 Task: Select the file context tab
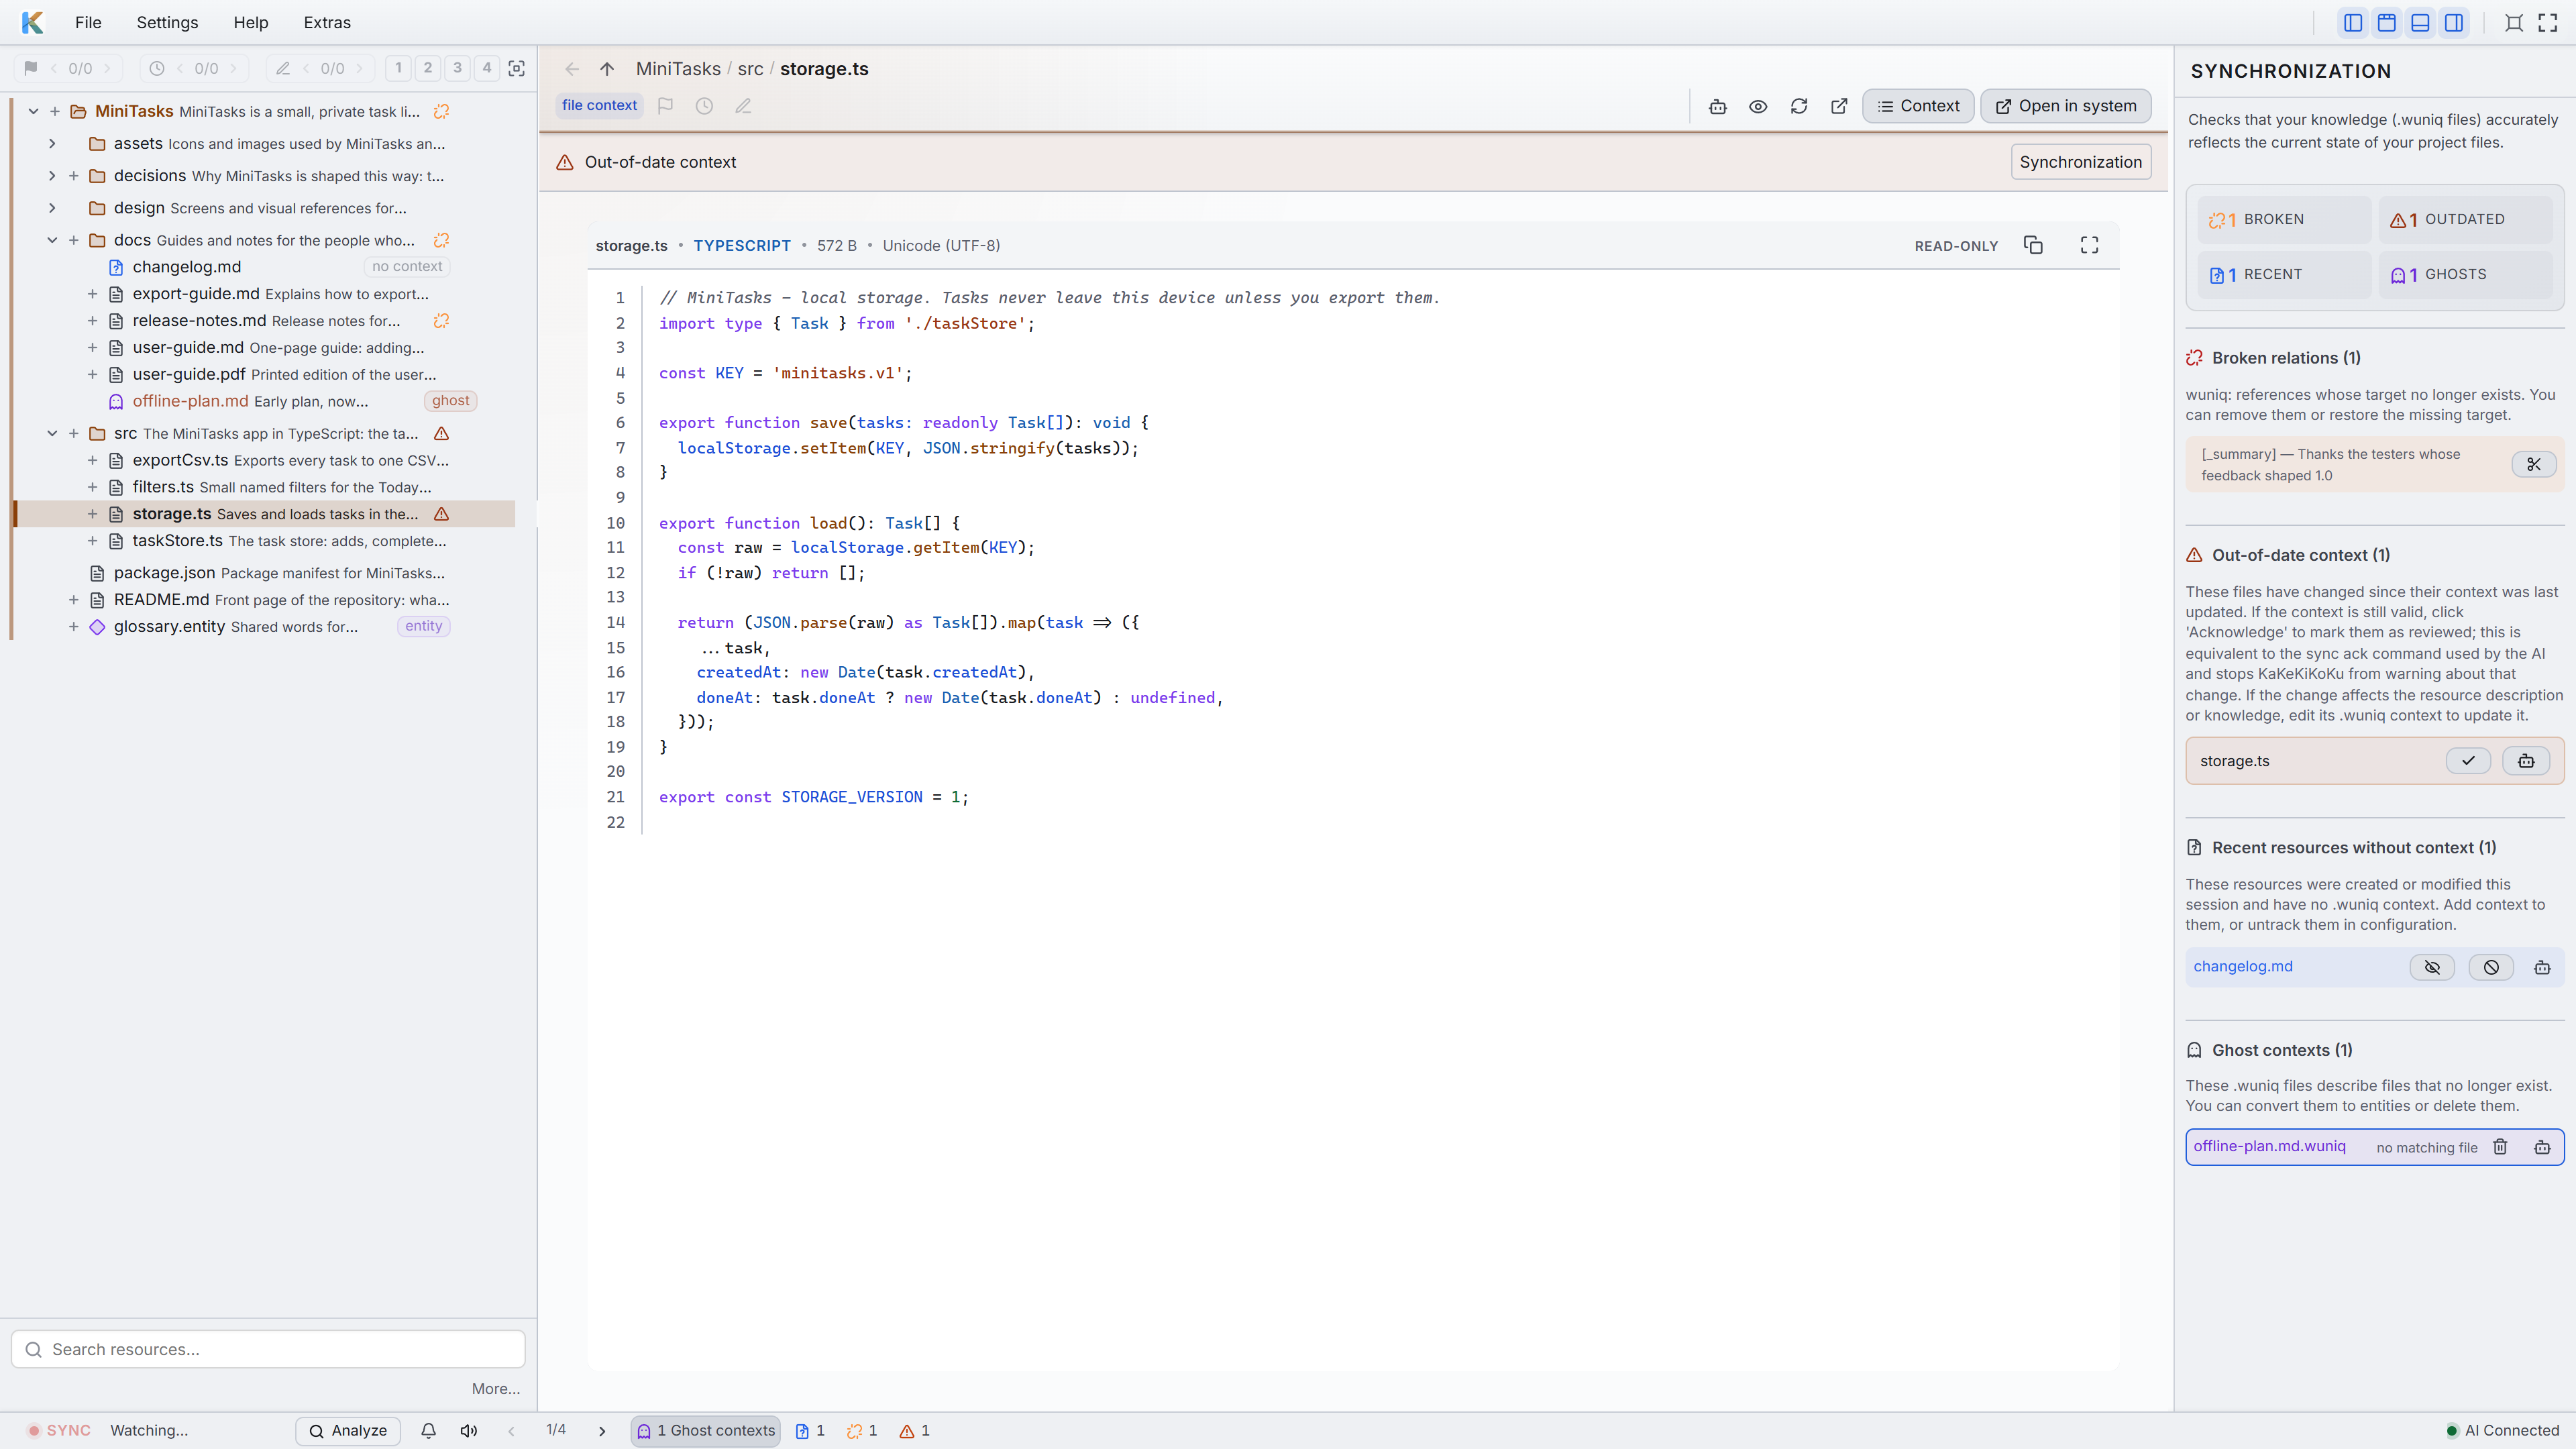pos(599,105)
